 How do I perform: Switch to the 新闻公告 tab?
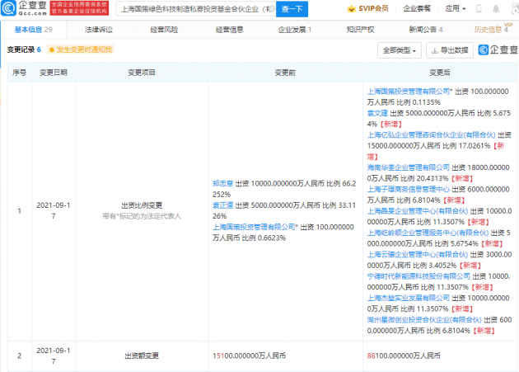426,30
